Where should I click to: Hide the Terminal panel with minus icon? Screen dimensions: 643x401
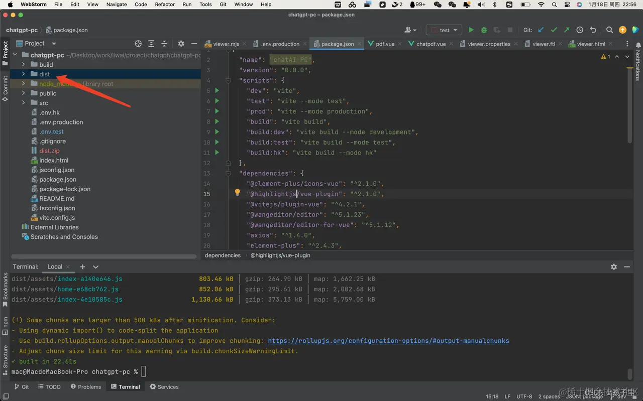pyautogui.click(x=627, y=267)
